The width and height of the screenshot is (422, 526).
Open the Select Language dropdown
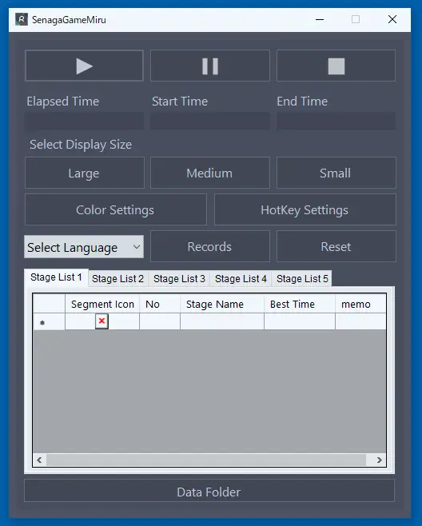point(84,247)
